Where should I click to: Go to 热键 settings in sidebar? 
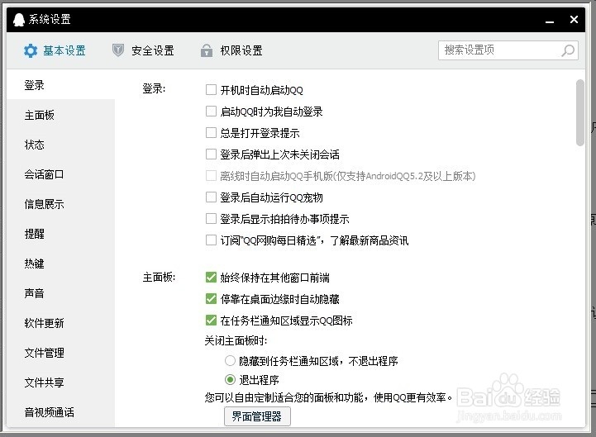coord(61,264)
